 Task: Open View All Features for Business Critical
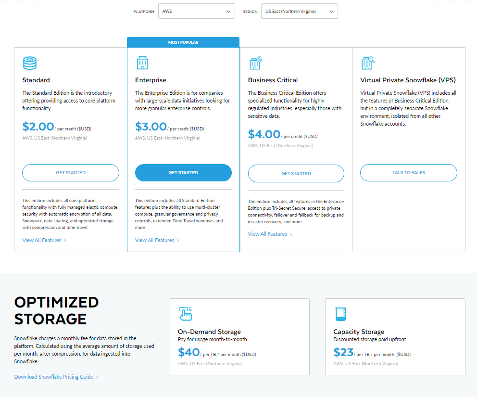pyautogui.click(x=267, y=234)
